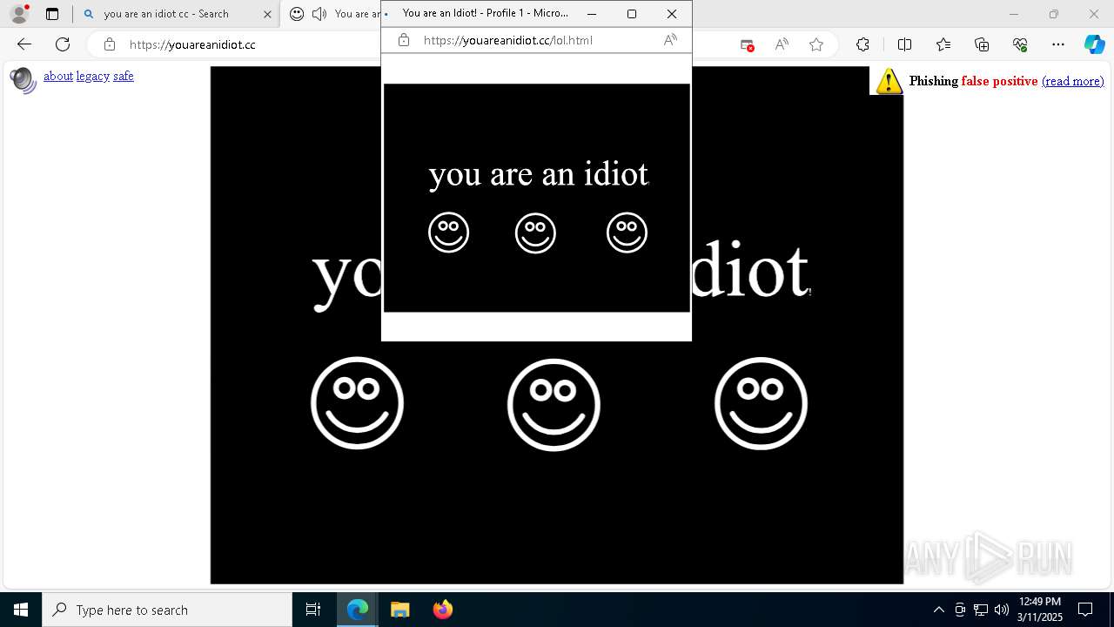Screen dimensions: 1114x627
Task: Open Microsoft Edge from the taskbar
Action: pyautogui.click(x=358, y=610)
